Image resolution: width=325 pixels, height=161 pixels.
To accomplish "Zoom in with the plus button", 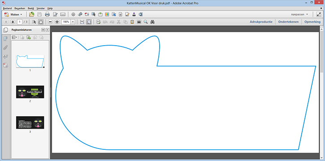I will point(57,22).
